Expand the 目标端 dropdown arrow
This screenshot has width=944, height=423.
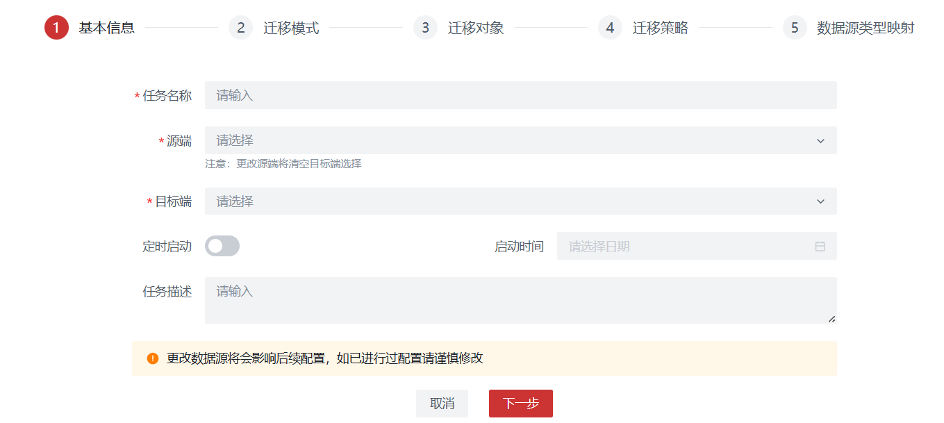pyautogui.click(x=820, y=201)
